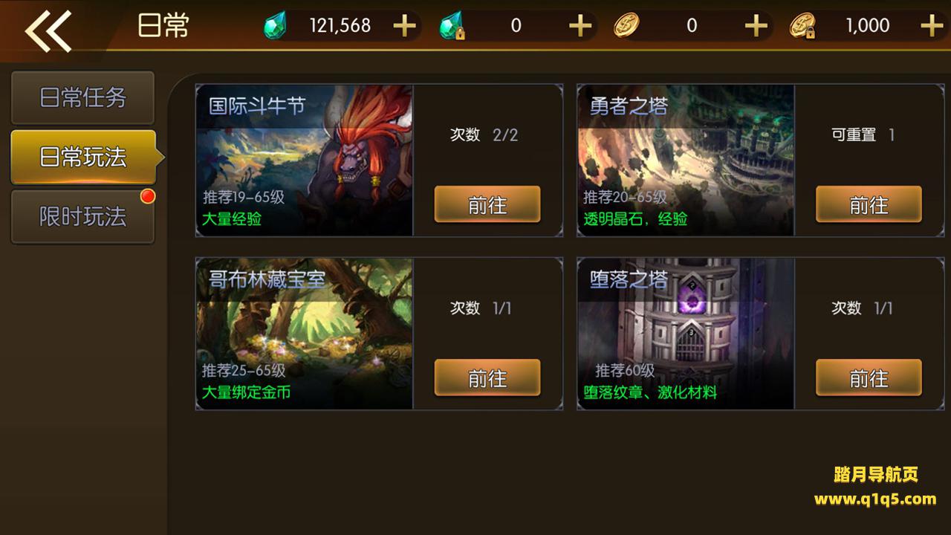Click 前往 for 哥布林藏宝室
The height and width of the screenshot is (535, 951).
click(x=487, y=378)
